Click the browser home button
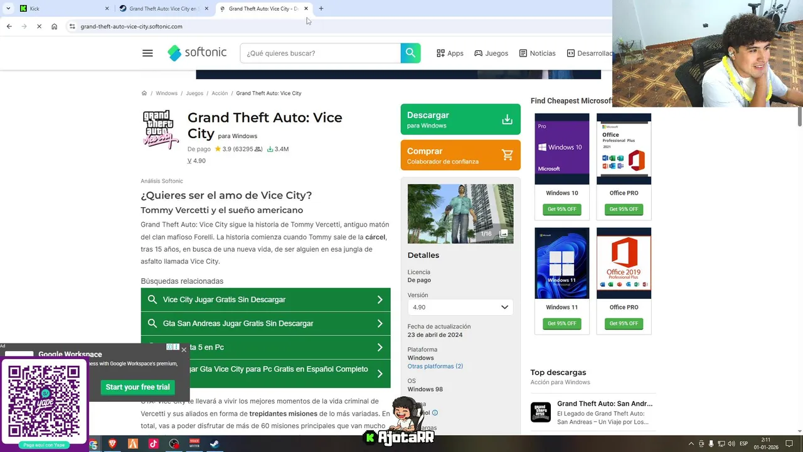Image resolution: width=803 pixels, height=452 pixels. point(55,26)
